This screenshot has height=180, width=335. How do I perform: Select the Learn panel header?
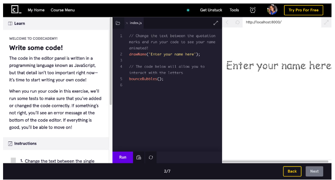click(x=56, y=24)
